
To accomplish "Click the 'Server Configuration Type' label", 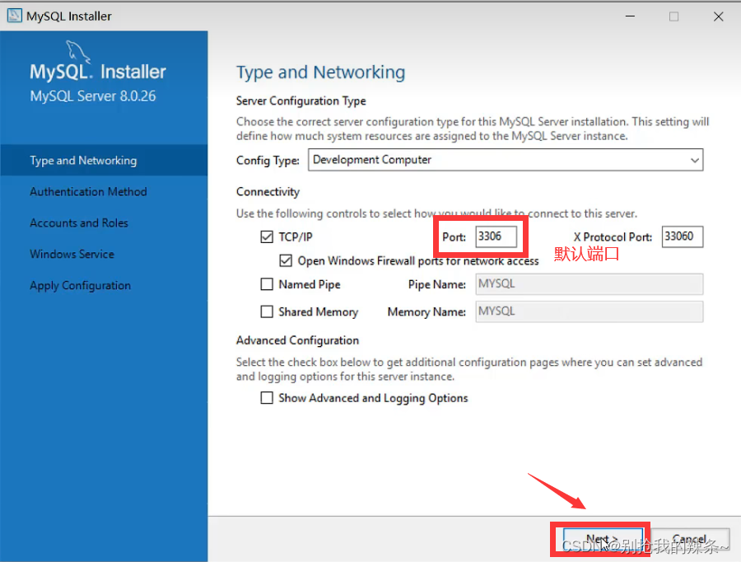I will [x=301, y=101].
